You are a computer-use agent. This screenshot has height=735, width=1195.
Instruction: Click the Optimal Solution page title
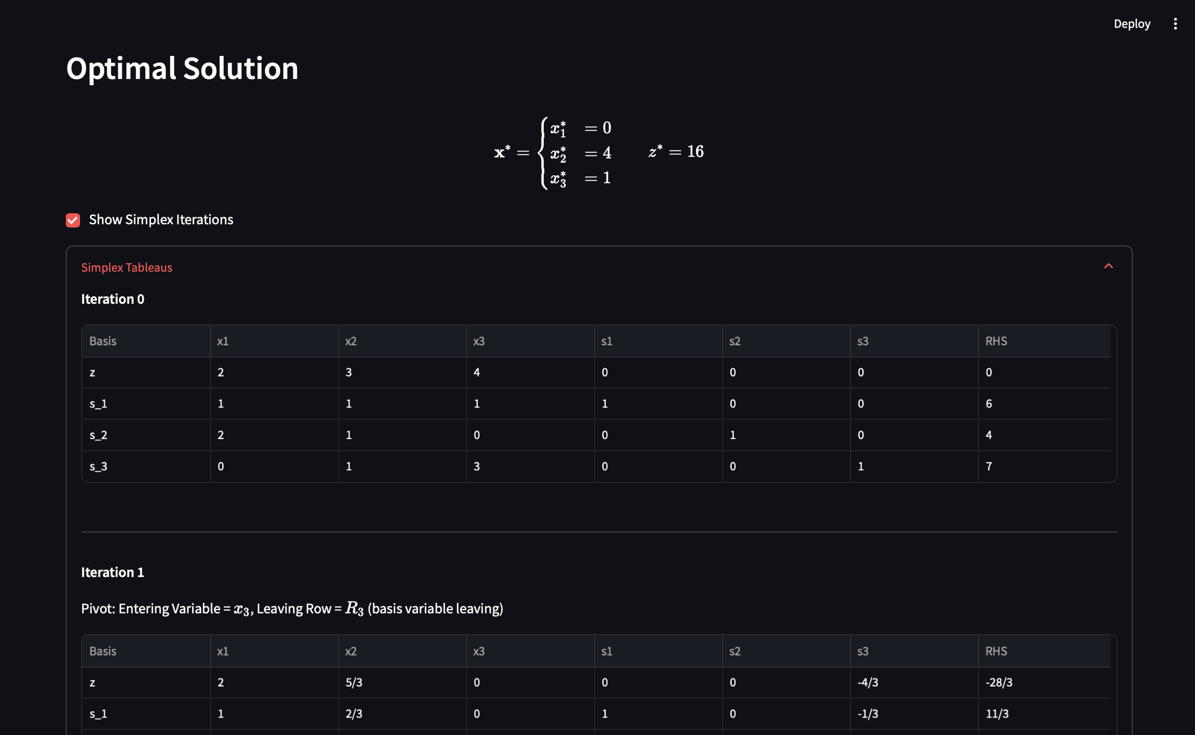coord(182,67)
